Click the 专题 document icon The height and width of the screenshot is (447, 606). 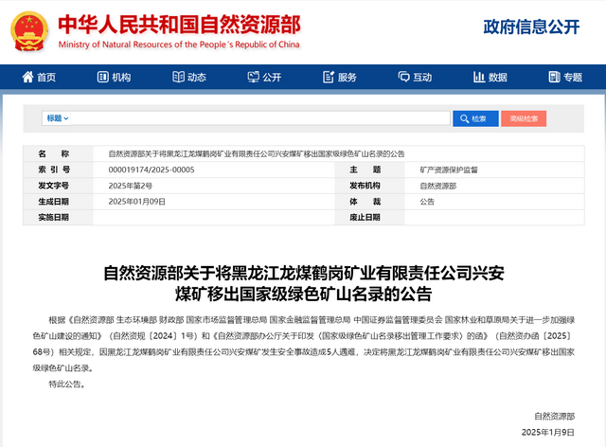(554, 77)
